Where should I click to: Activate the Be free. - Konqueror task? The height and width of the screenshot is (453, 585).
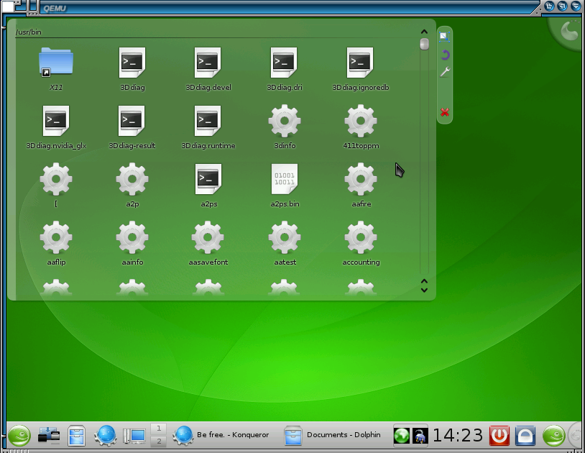tap(221, 435)
